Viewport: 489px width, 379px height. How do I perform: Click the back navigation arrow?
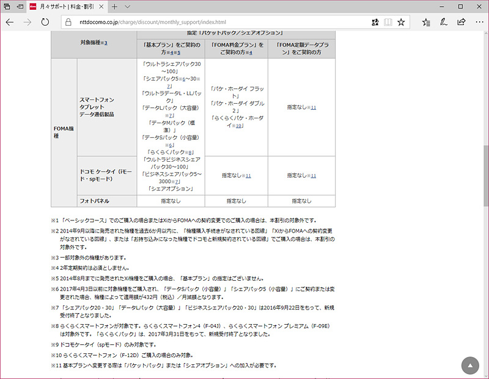point(10,21)
